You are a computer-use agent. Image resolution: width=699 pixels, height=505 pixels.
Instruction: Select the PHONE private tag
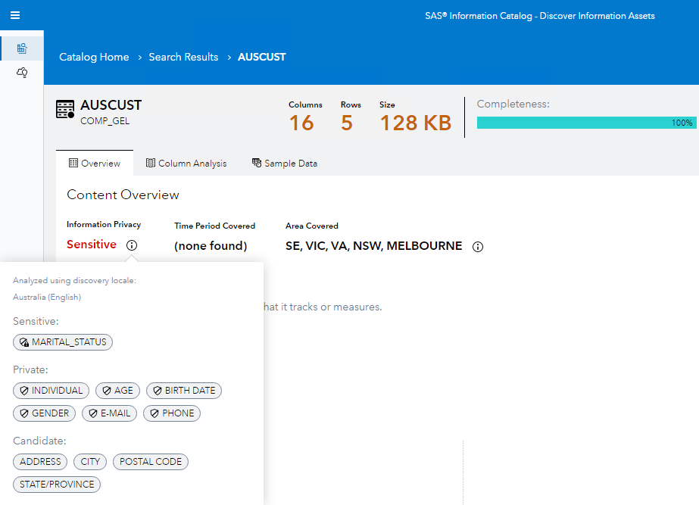[x=172, y=413]
